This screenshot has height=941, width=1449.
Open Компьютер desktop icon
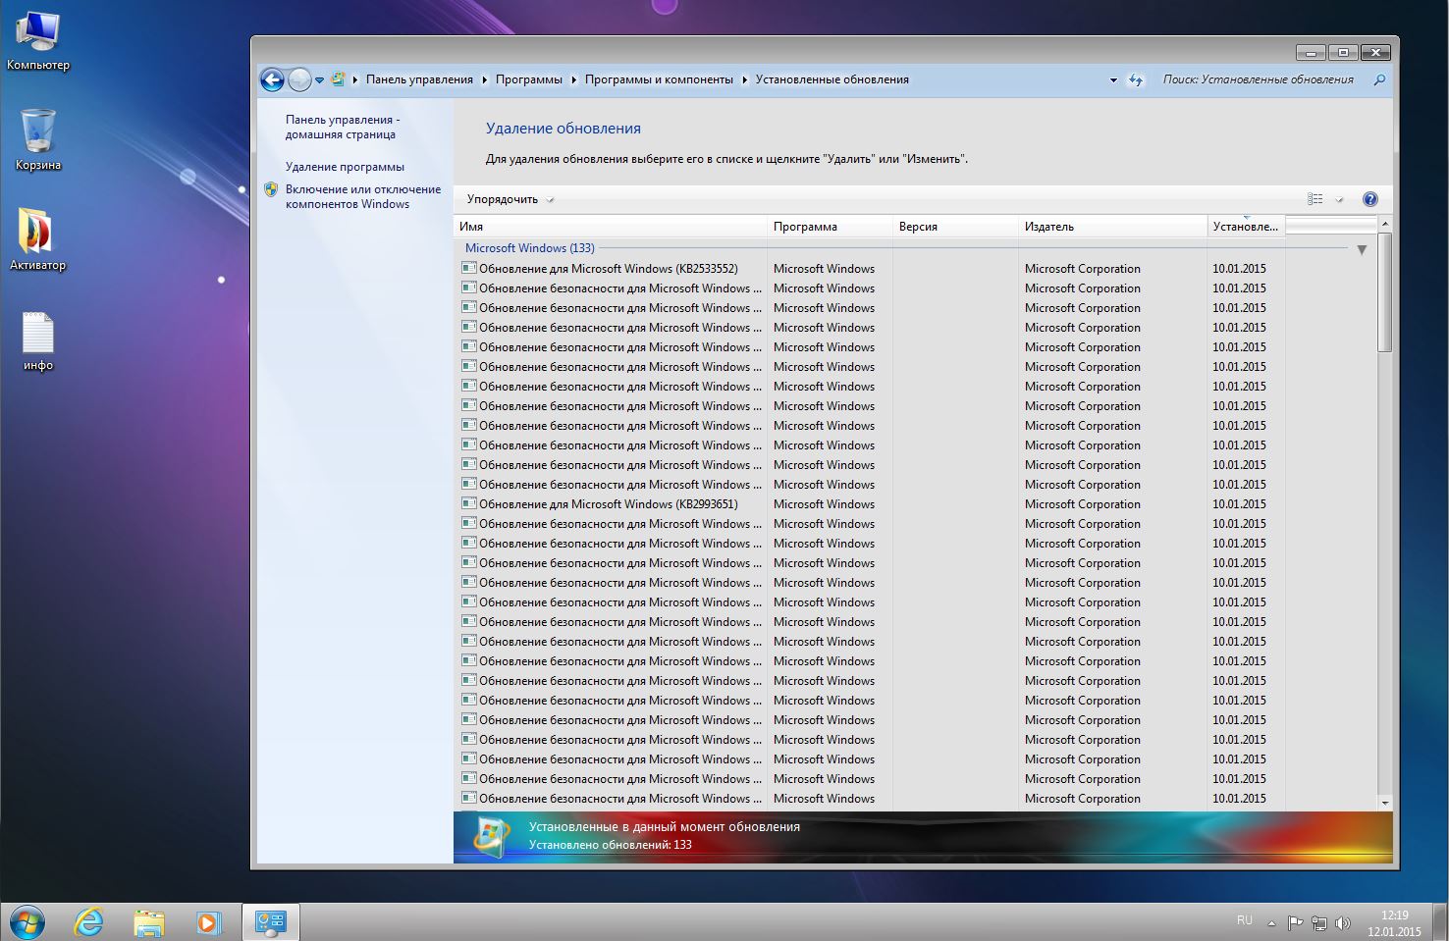pos(38,42)
